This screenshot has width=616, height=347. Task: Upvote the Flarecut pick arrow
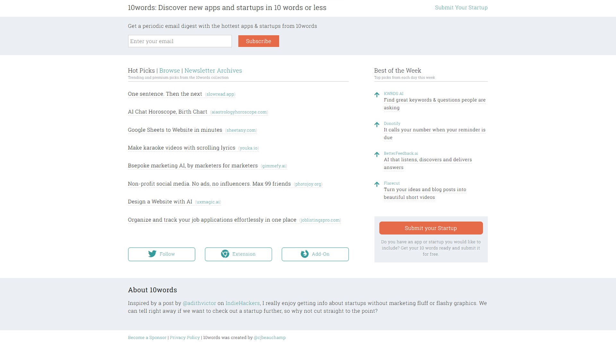tap(377, 184)
